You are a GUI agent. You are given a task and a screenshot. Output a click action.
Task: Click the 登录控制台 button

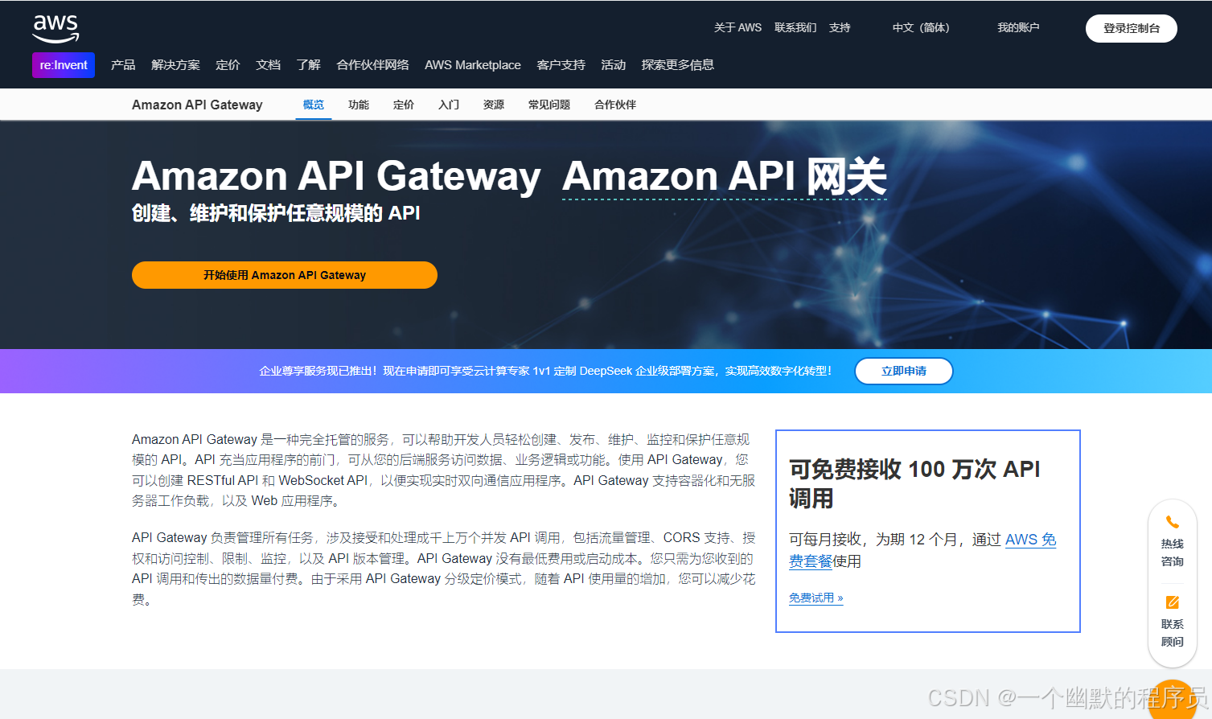tap(1132, 28)
